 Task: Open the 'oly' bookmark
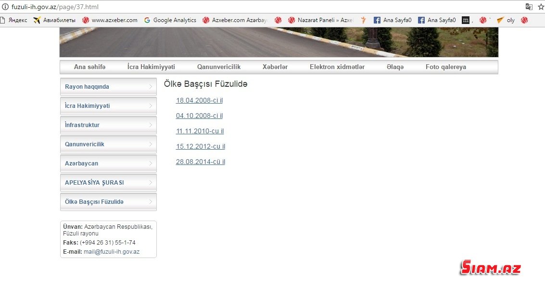[x=506, y=20]
